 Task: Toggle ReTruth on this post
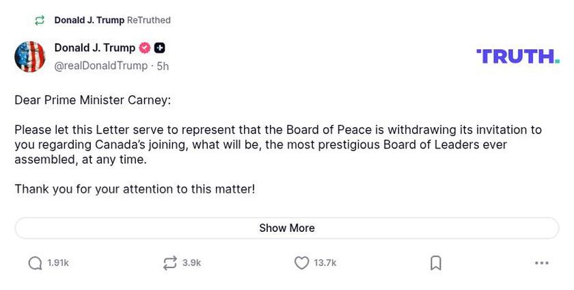[x=169, y=263]
